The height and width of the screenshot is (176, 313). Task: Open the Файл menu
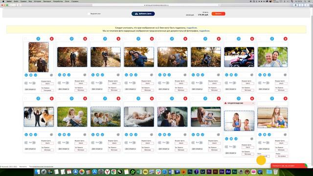point(16,1)
